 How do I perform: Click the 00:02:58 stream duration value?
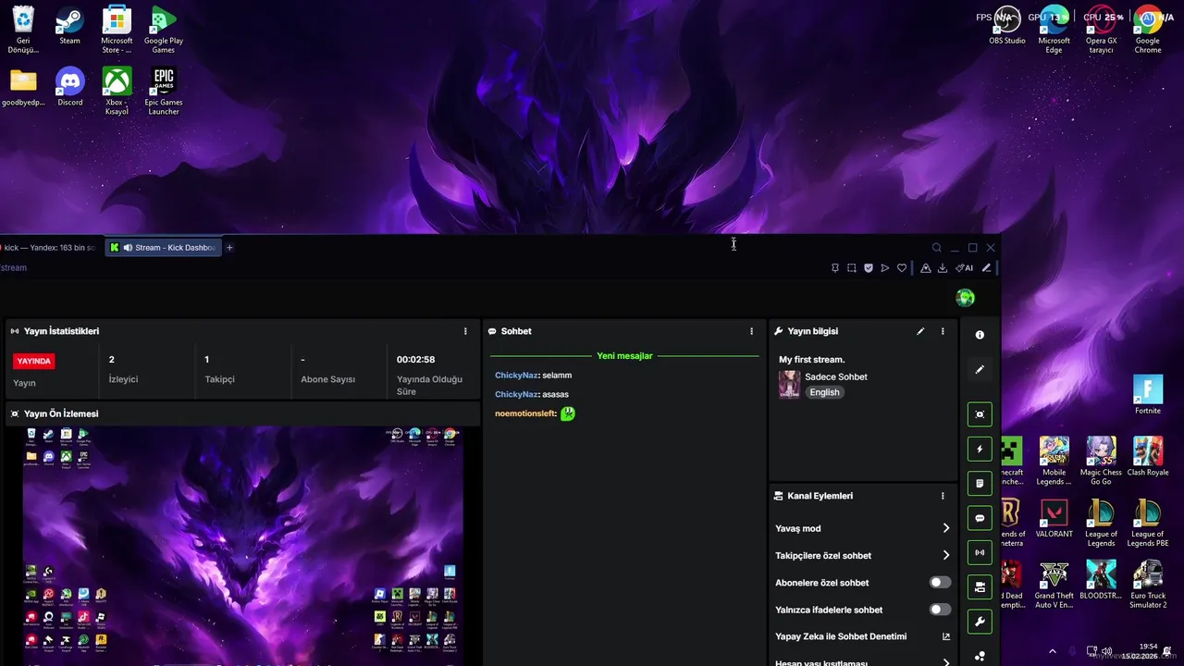415,359
